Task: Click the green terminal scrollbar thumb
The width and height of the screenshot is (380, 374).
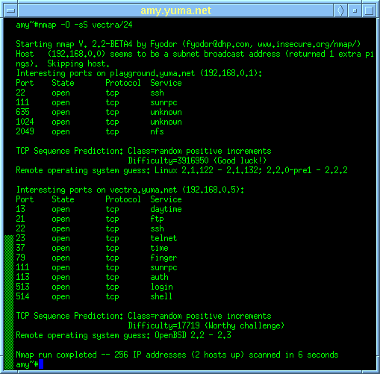Action: click(x=9, y=302)
